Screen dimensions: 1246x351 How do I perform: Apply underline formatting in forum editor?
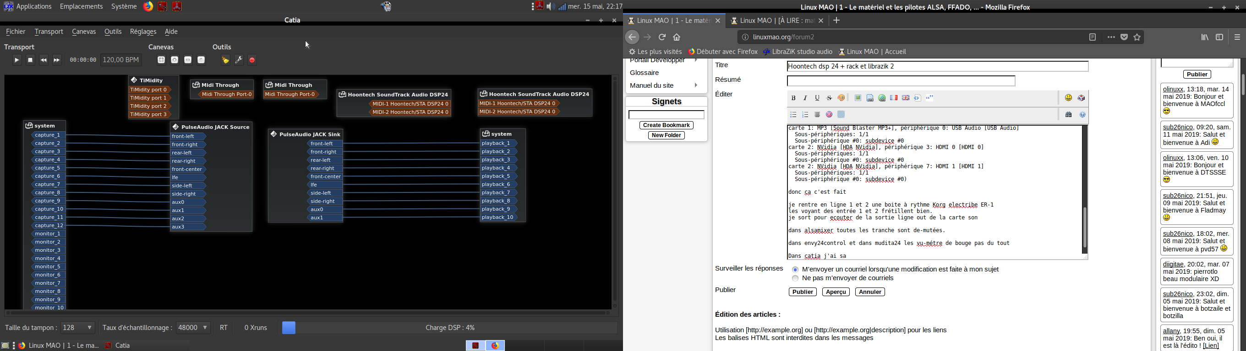(x=817, y=98)
